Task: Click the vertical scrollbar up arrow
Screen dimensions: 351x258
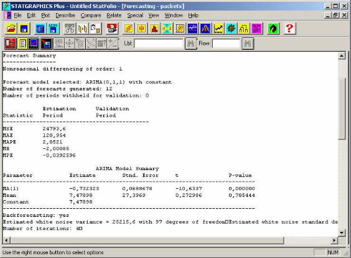Action: tap(342, 55)
